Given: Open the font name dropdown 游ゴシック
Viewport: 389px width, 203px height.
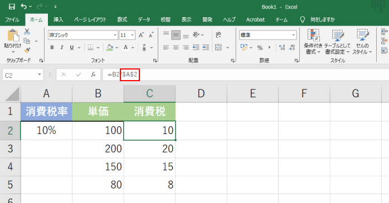Looking at the screenshot, I should 115,35.
